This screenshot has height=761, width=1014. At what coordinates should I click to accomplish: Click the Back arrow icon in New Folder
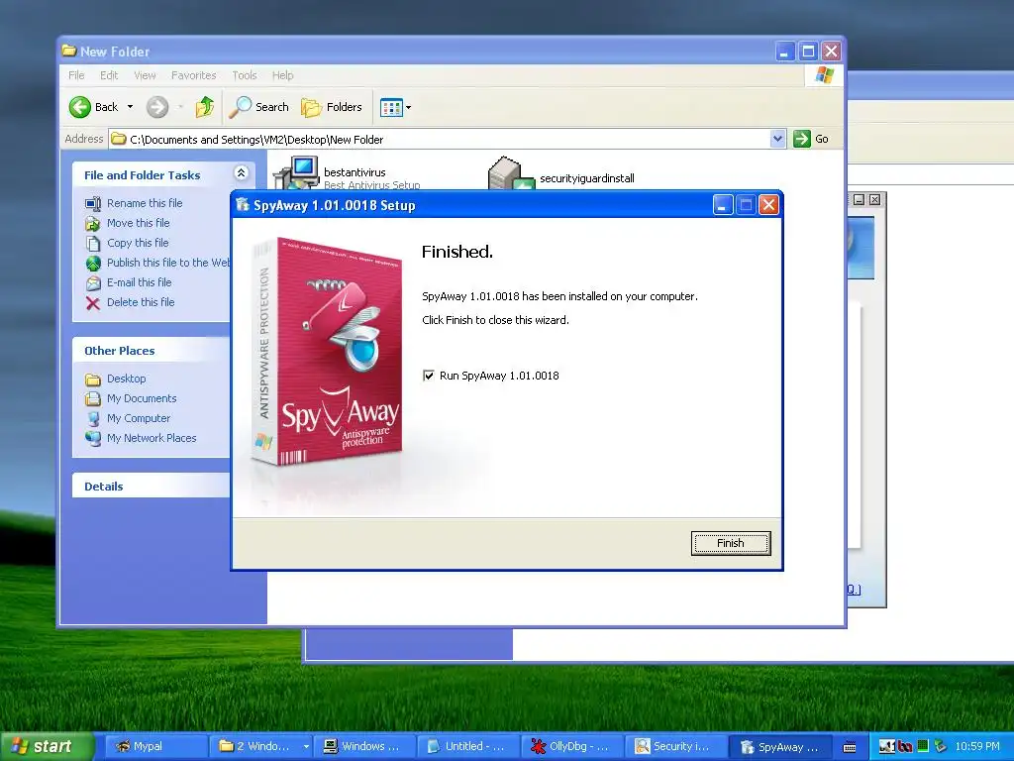(80, 107)
